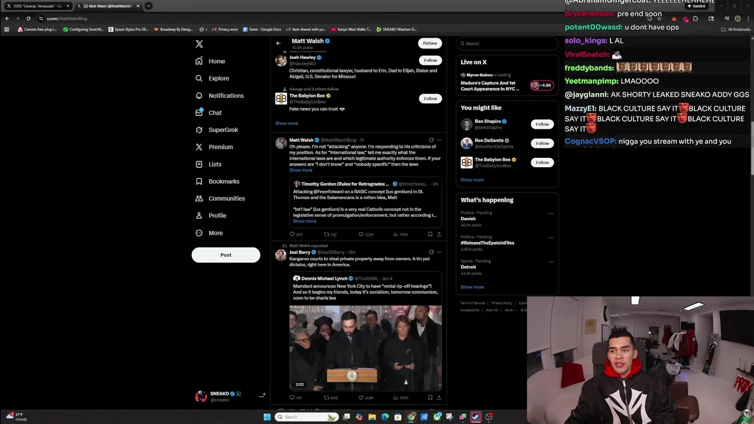Show more under What's happening
The width and height of the screenshot is (754, 424).
tap(472, 287)
